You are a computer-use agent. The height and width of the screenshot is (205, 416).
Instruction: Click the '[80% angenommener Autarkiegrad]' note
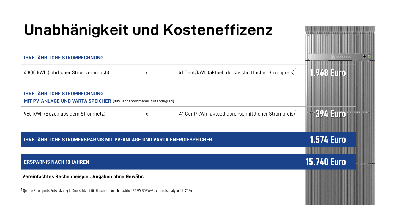tap(143, 101)
